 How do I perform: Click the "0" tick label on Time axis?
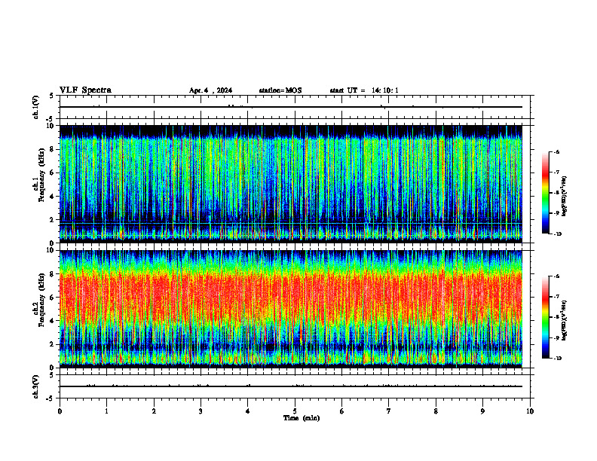tap(60, 411)
